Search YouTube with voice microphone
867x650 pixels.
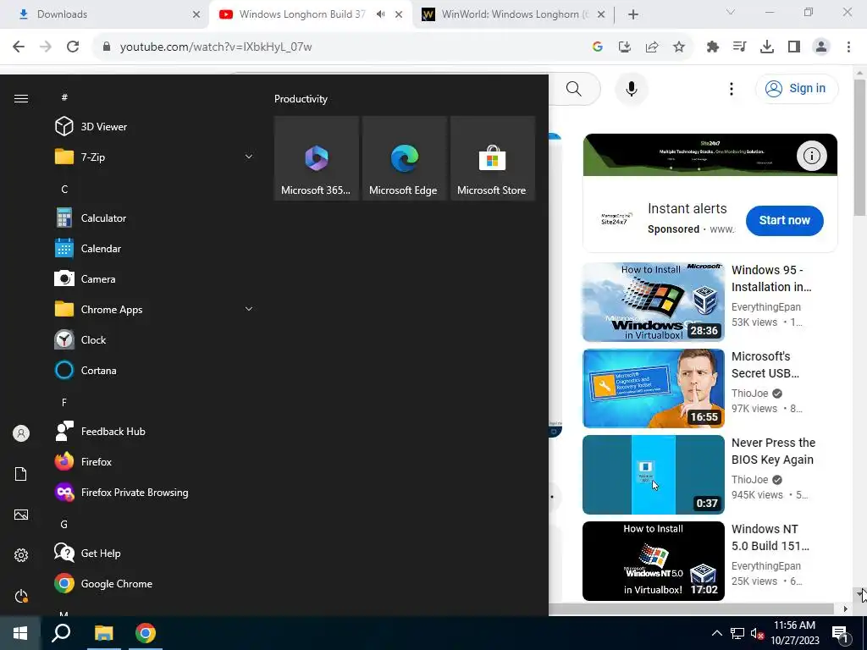[632, 88]
